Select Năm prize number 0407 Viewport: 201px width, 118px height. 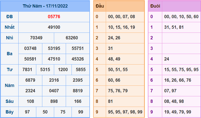pos(54,91)
